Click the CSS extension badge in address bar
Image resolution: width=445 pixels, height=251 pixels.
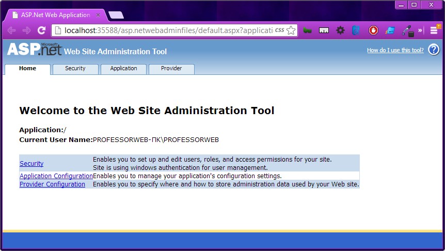pos(279,30)
